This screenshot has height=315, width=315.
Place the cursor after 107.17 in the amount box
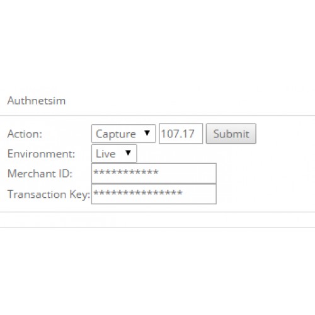pos(195,134)
